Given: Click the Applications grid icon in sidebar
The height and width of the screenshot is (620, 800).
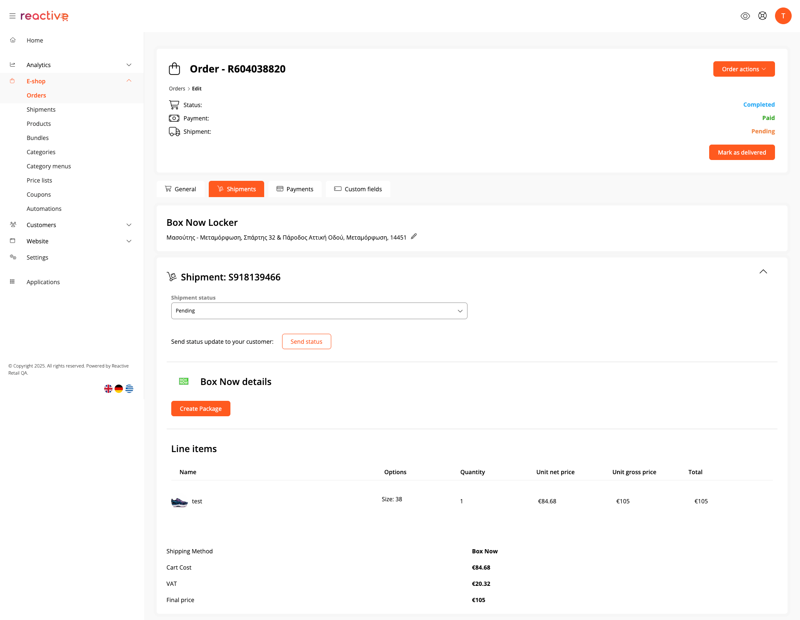Looking at the screenshot, I should (x=12, y=282).
